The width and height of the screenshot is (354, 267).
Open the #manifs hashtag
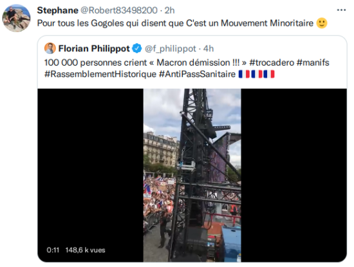click(x=313, y=62)
